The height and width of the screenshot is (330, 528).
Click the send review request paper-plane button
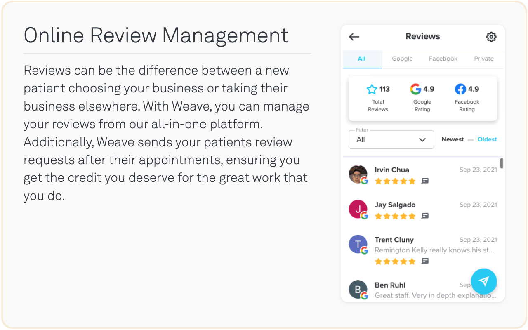pyautogui.click(x=484, y=281)
